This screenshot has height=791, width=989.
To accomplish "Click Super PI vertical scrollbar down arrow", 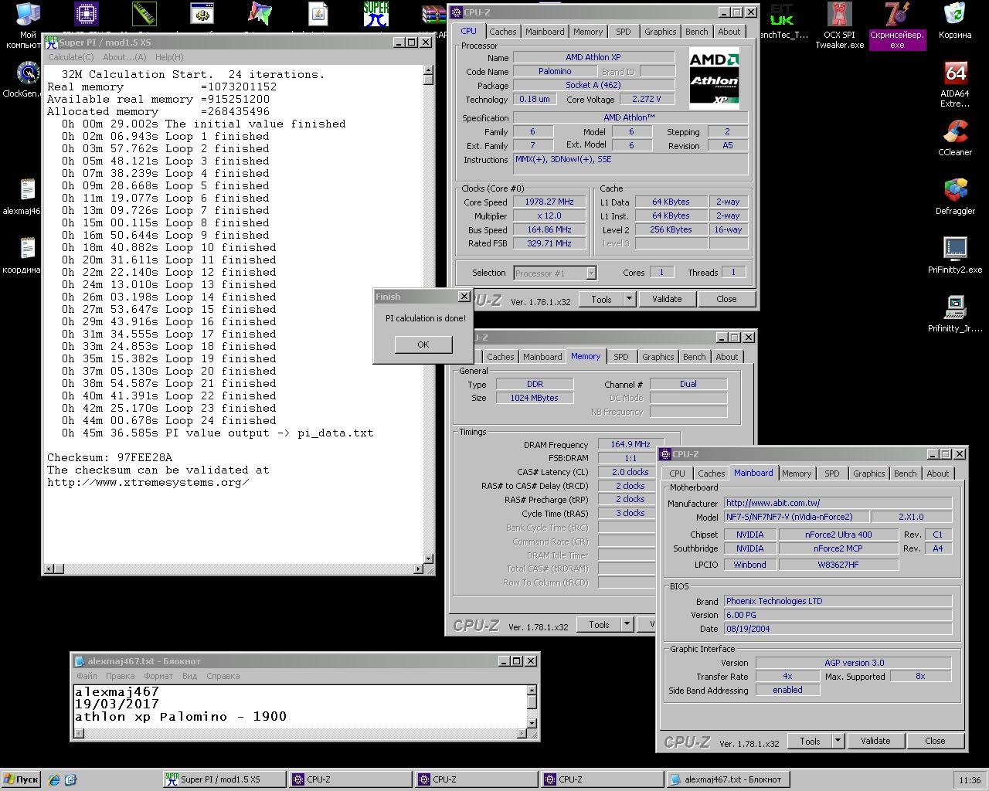I will tap(429, 558).
